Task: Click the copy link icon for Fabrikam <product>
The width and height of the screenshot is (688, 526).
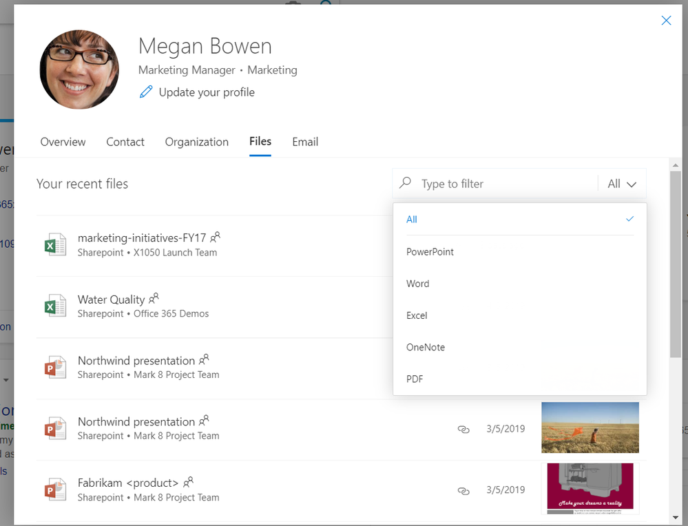Action: point(463,490)
